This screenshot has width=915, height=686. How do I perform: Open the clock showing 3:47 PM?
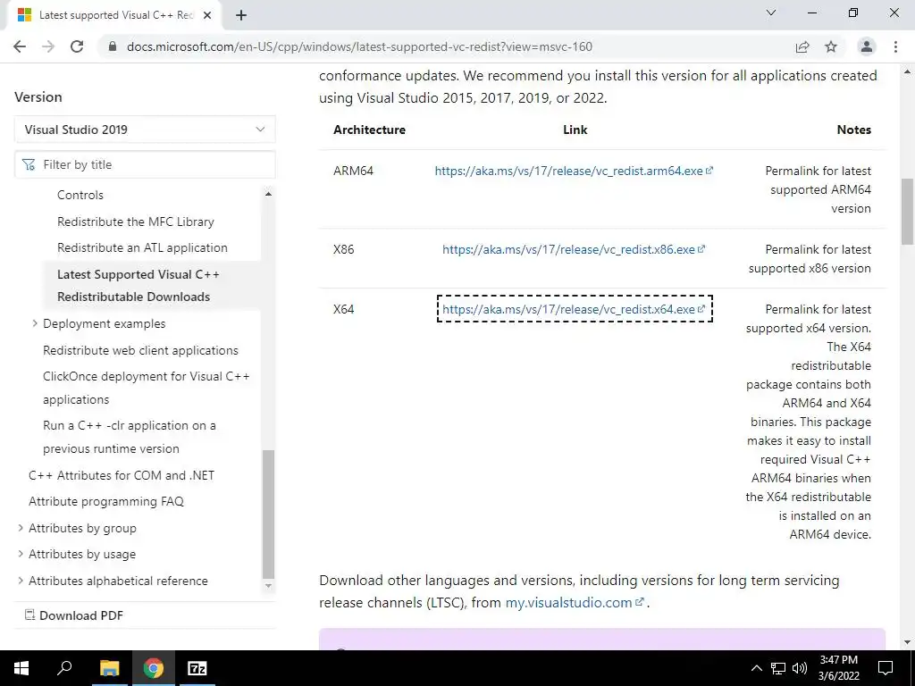(838, 668)
